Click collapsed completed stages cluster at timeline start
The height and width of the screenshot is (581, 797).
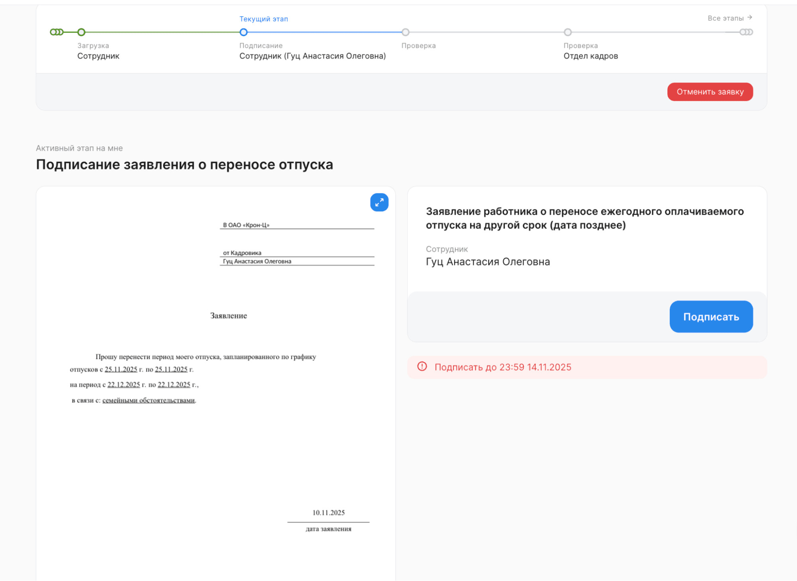[56, 32]
